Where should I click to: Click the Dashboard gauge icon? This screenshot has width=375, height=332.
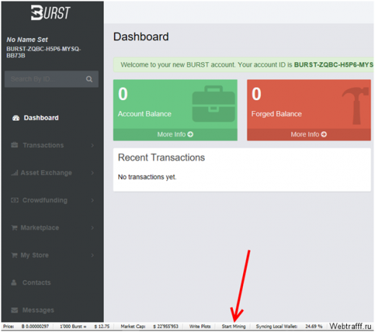click(16, 118)
